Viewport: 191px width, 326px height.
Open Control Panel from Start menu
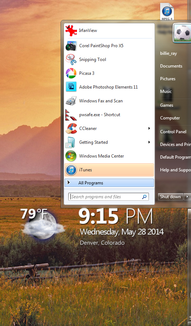pos(173,132)
